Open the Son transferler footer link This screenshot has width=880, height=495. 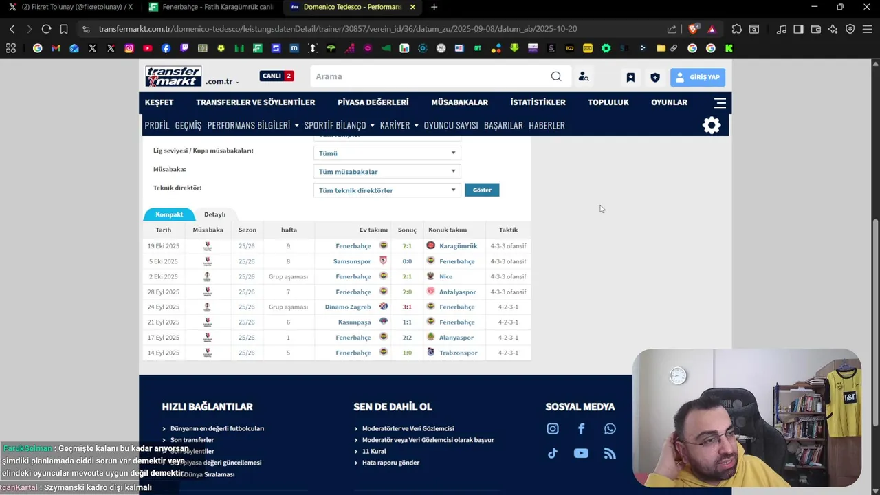pyautogui.click(x=192, y=440)
